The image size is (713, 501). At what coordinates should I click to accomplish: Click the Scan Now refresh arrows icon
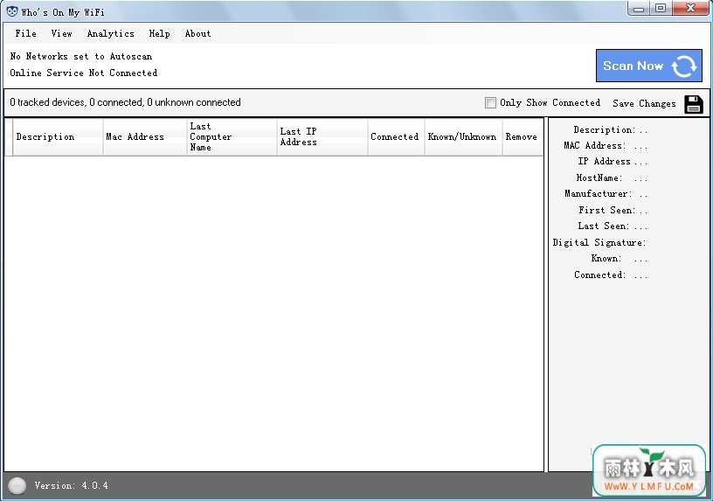click(684, 66)
